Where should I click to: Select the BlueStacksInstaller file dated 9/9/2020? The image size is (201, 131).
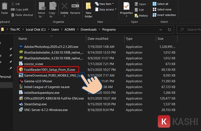pos(54,58)
